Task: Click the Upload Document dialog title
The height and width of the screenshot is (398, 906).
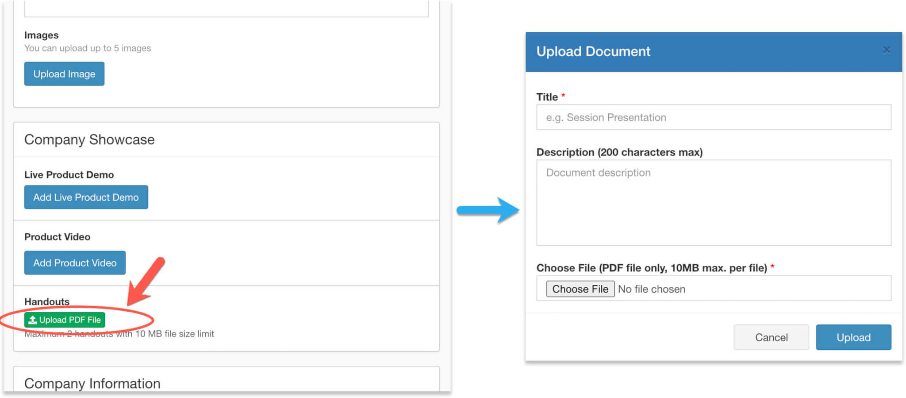Action: (x=593, y=51)
